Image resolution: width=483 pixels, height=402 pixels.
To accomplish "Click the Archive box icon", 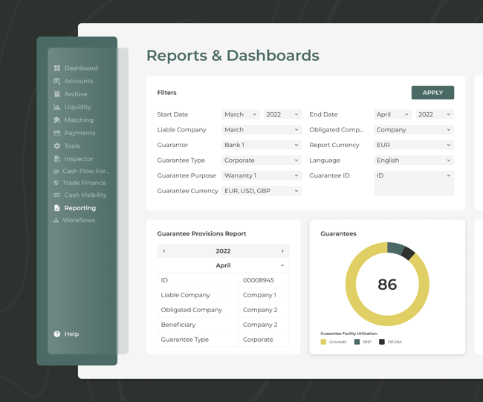I will [57, 94].
